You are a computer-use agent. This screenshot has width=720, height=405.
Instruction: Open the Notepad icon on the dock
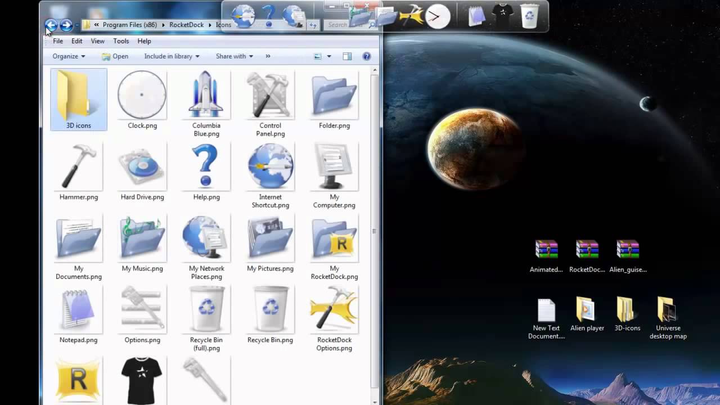tap(477, 16)
